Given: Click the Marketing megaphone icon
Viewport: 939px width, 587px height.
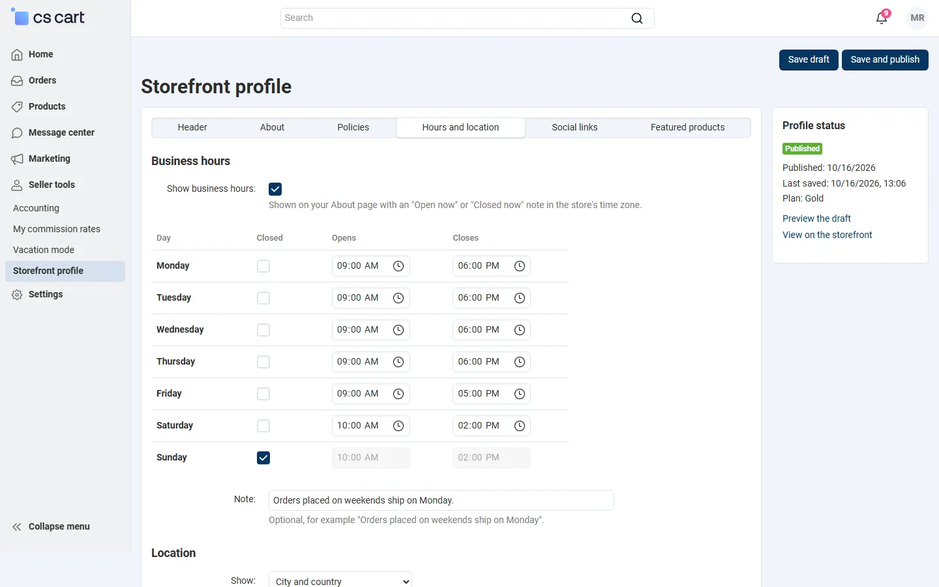Looking at the screenshot, I should click(17, 159).
